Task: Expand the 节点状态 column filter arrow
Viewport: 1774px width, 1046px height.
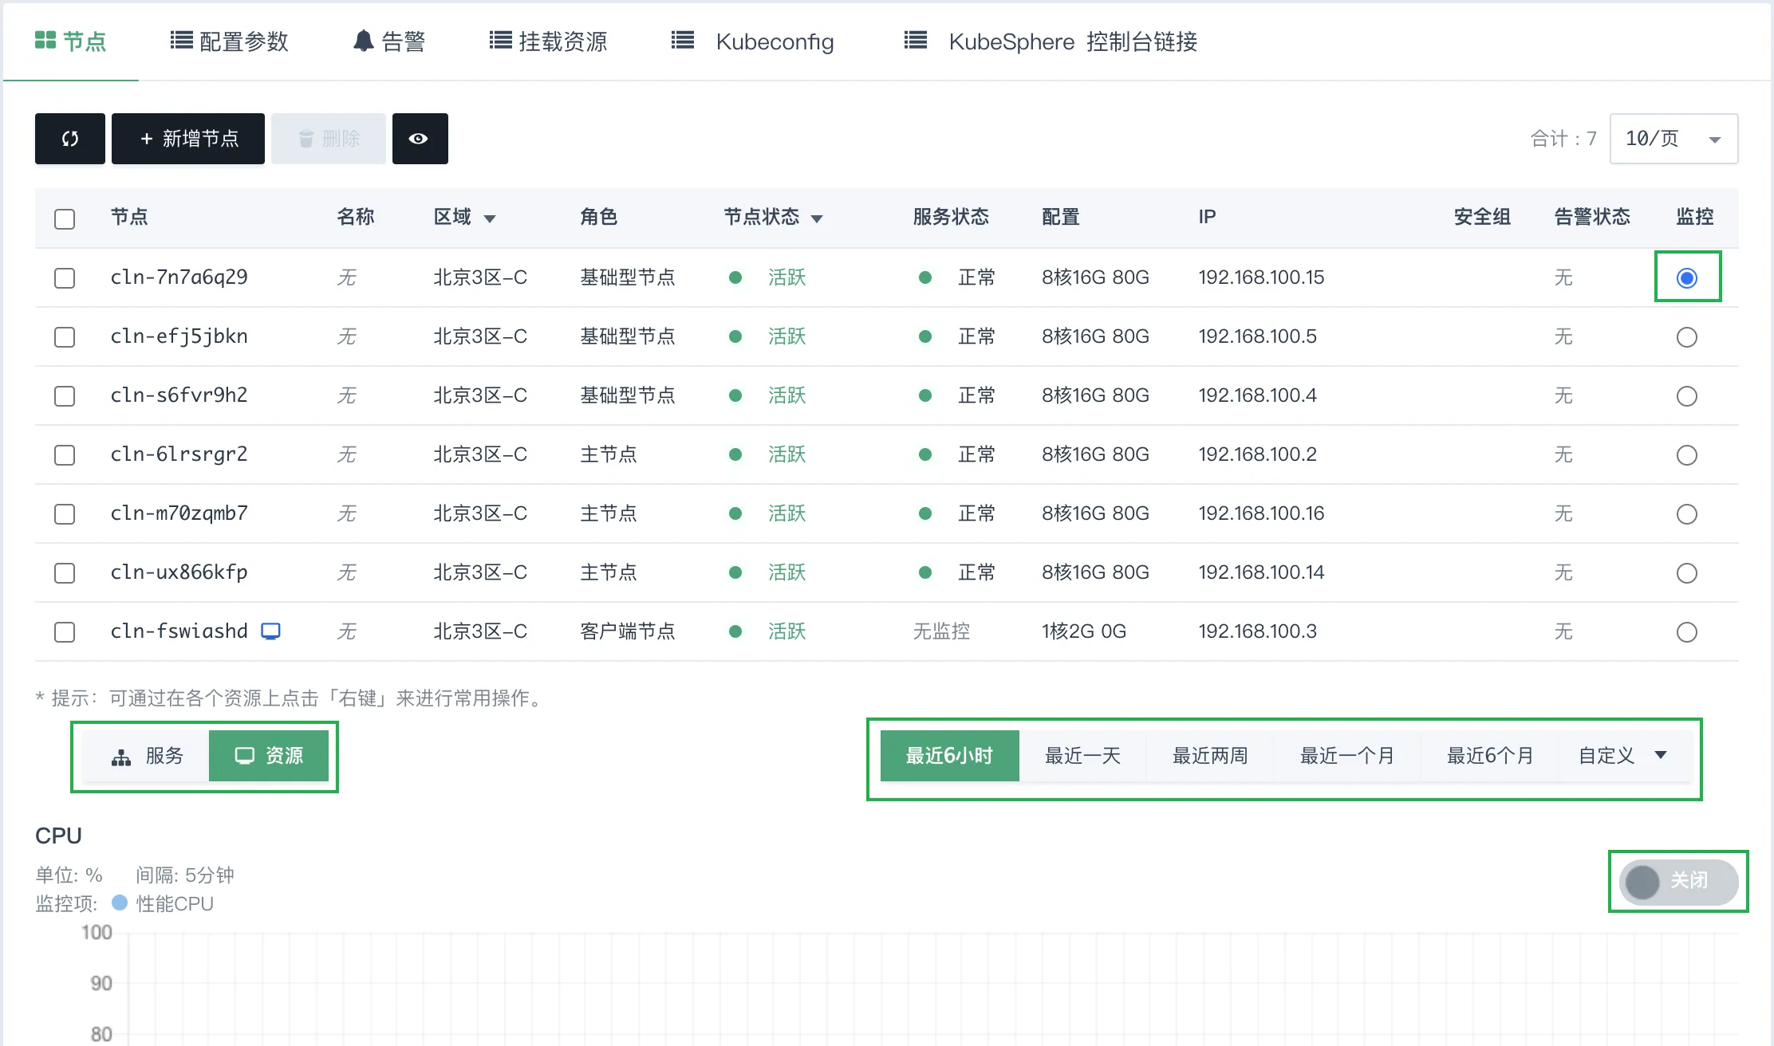Action: coord(817,218)
